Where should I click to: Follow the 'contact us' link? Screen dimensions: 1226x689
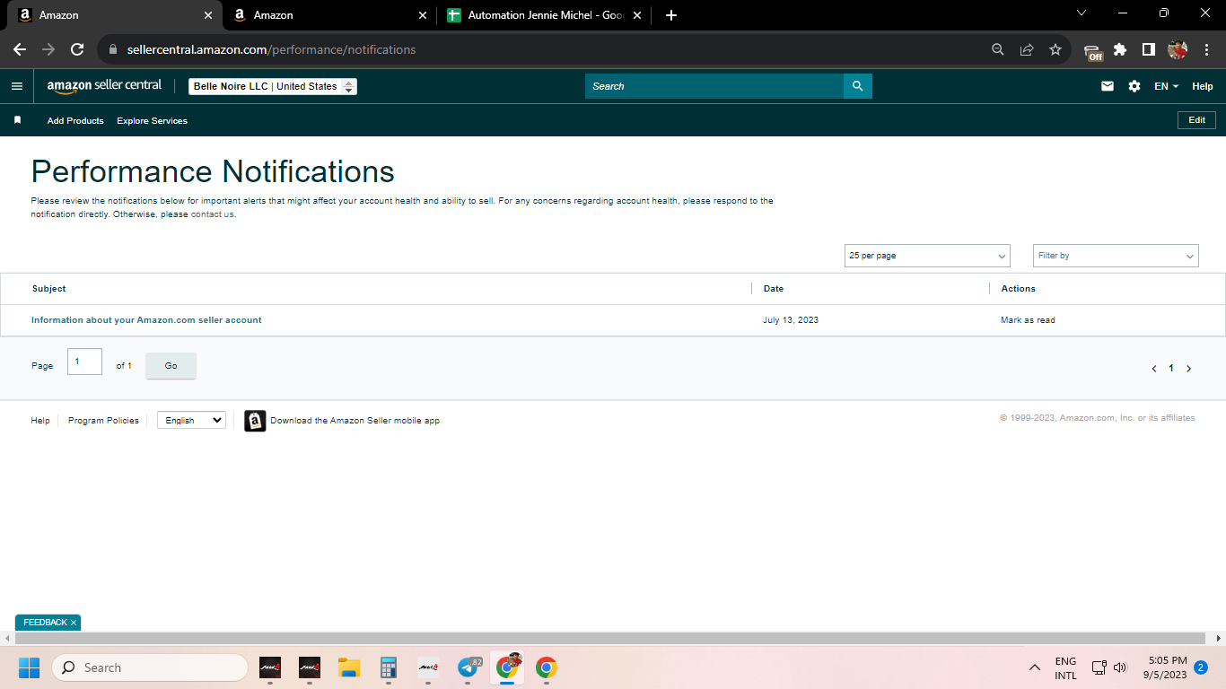click(x=213, y=214)
